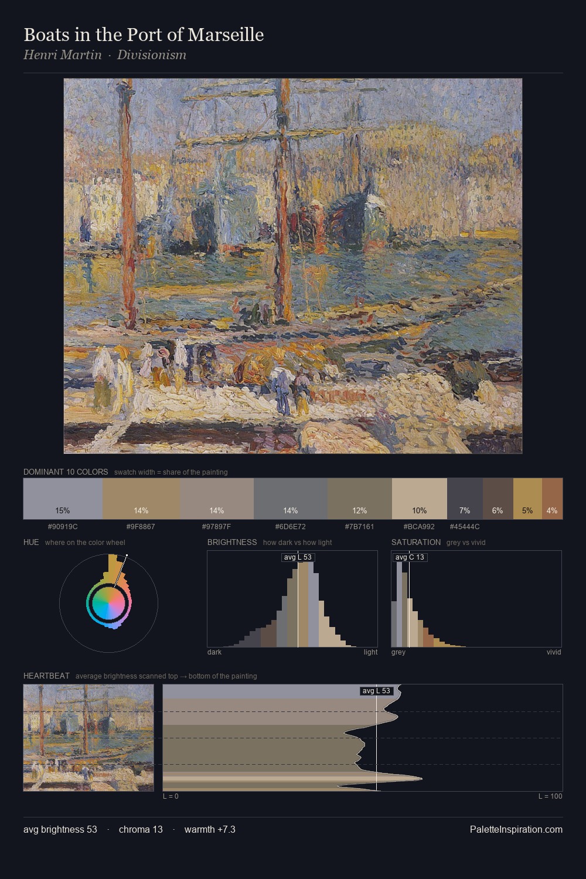
Task: Select the 14% slate grey swatch #6D6E72
Action: point(291,499)
